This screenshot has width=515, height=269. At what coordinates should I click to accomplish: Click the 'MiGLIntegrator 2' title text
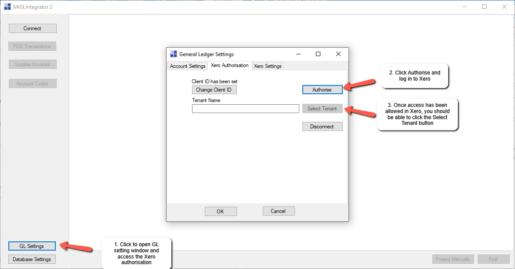pos(33,7)
